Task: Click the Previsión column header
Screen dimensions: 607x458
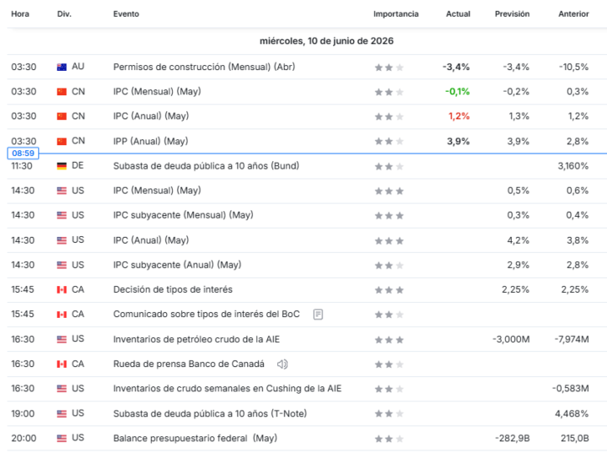Action: 513,14
